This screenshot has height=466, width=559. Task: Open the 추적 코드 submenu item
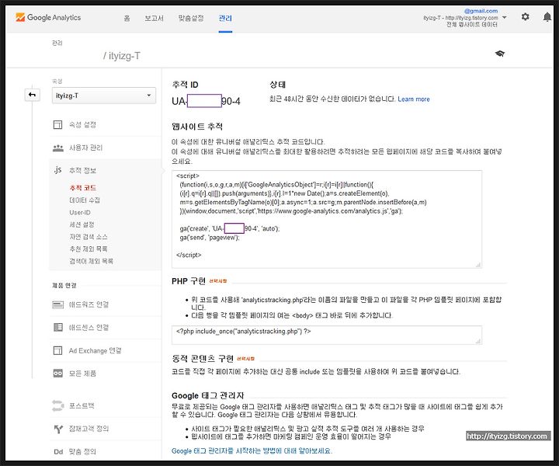[83, 188]
